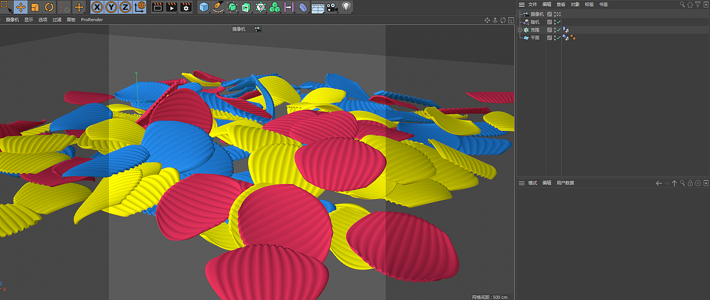
Task: Disable 平面 object green checkmark
Action: (x=559, y=38)
